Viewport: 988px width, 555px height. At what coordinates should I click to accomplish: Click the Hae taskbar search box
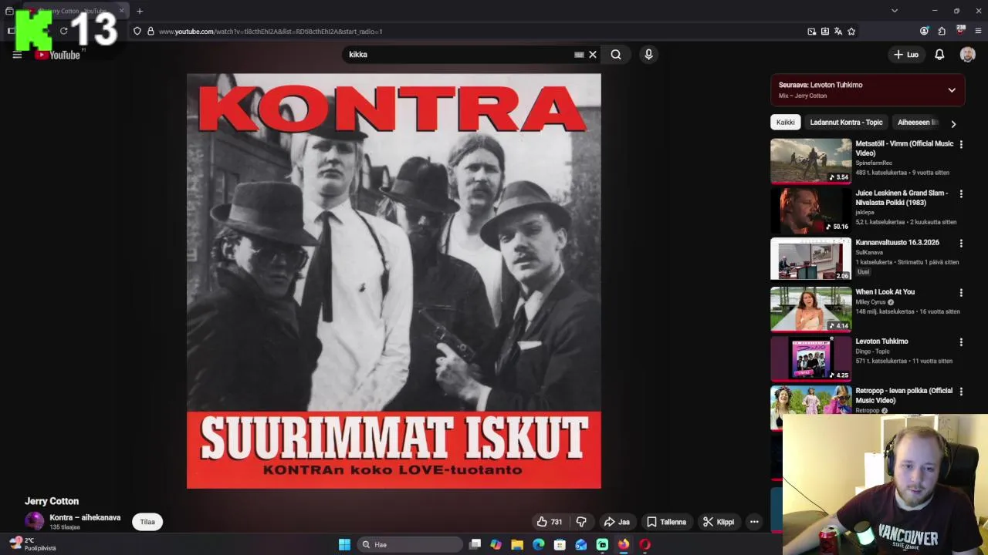409,544
